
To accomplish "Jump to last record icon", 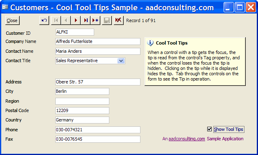I will 86,20.
